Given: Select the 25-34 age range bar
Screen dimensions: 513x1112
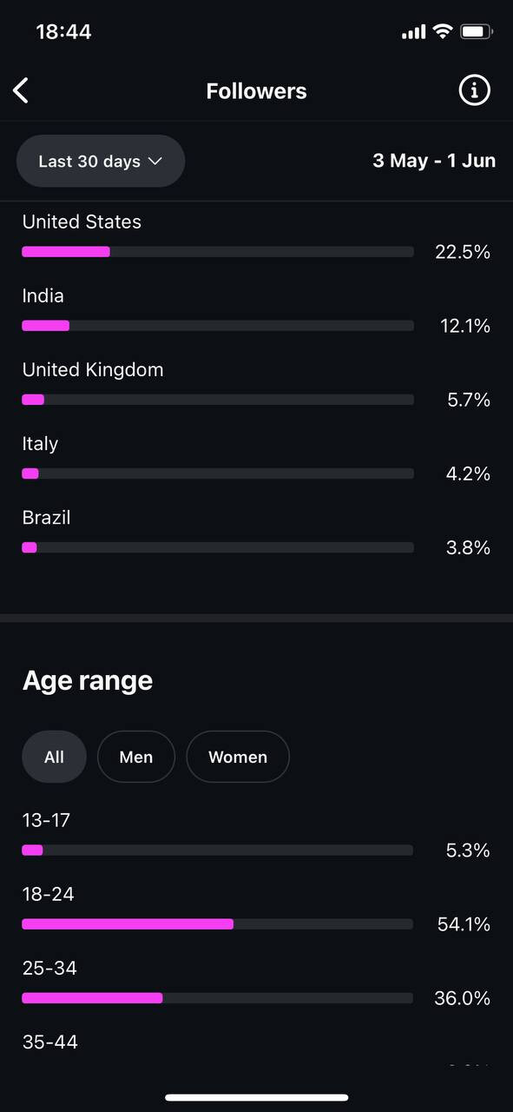Looking at the screenshot, I should [218, 998].
